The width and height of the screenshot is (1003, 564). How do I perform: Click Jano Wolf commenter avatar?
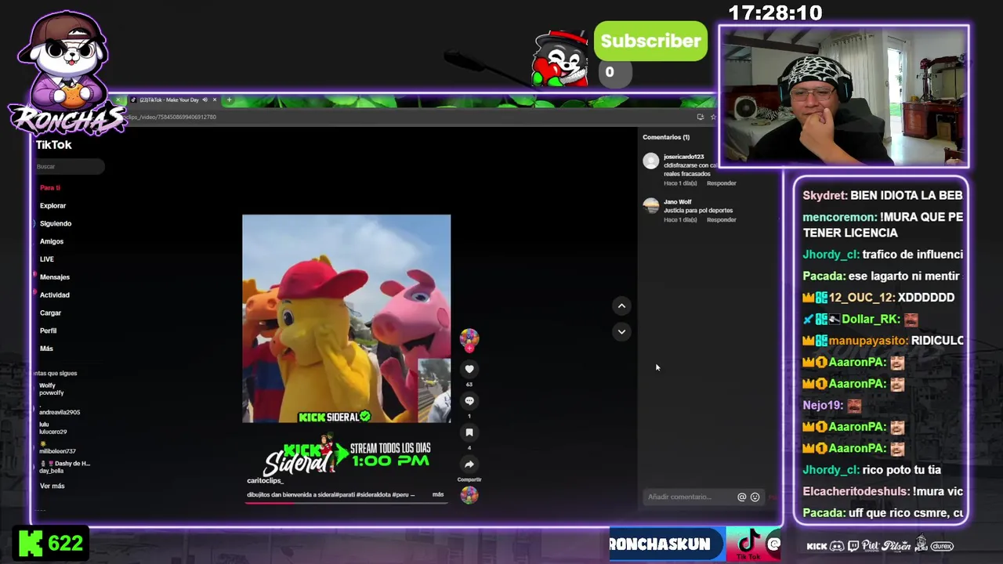(650, 206)
